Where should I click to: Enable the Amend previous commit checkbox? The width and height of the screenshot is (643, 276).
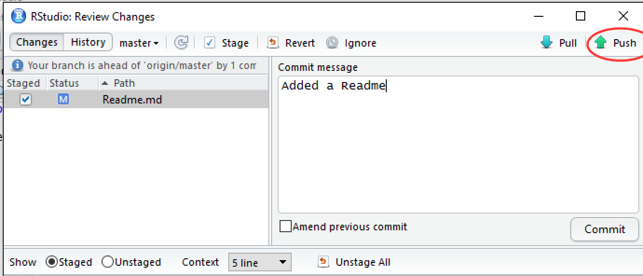(285, 227)
